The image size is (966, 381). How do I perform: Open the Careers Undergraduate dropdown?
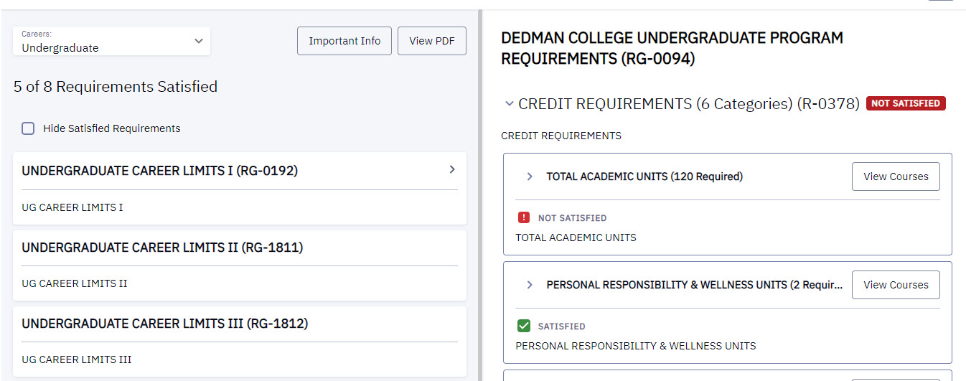pyautogui.click(x=111, y=42)
